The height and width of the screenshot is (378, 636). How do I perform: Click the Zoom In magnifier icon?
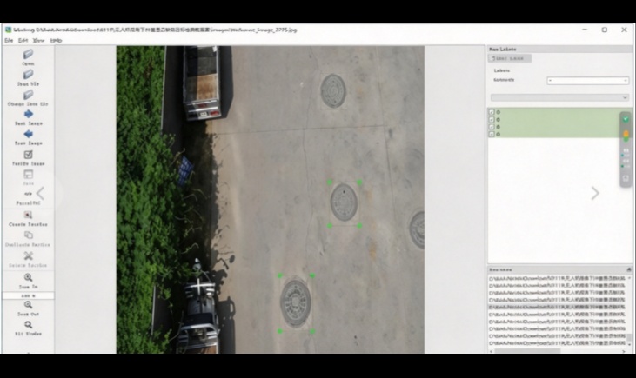tap(28, 277)
